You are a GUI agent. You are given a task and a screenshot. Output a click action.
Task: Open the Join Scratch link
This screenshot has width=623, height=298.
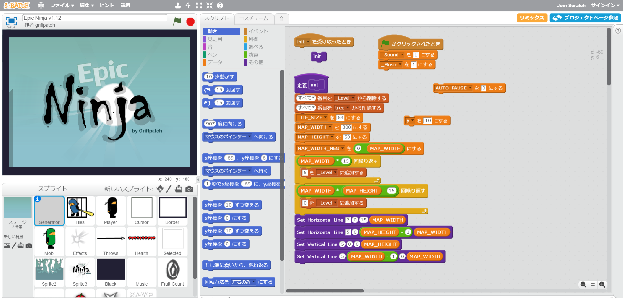point(571,6)
